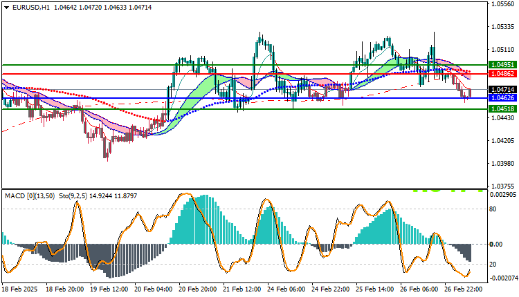The width and height of the screenshot is (519, 297).
Task: Click the Sto(9,2,5) indicator label
Action: (73, 196)
